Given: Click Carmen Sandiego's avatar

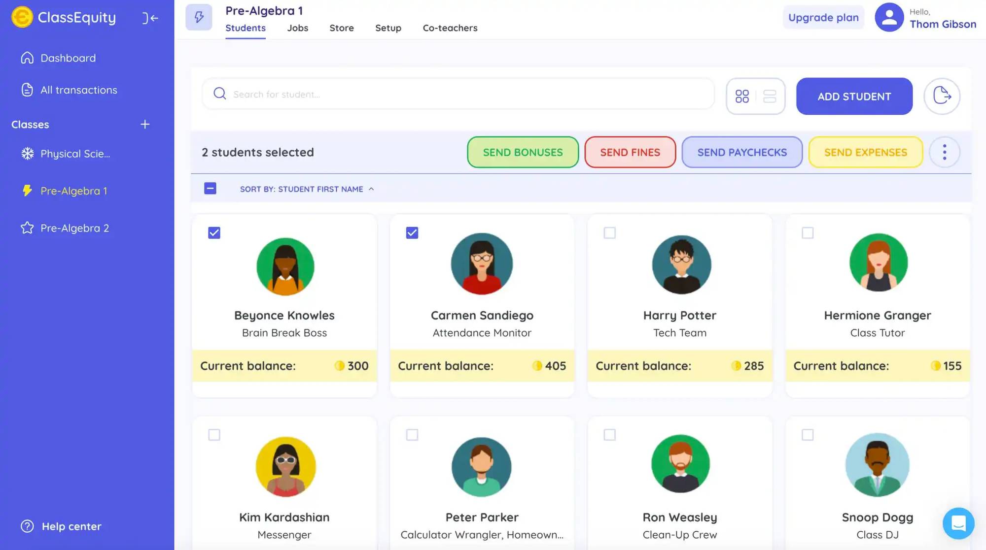Looking at the screenshot, I should tap(482, 264).
